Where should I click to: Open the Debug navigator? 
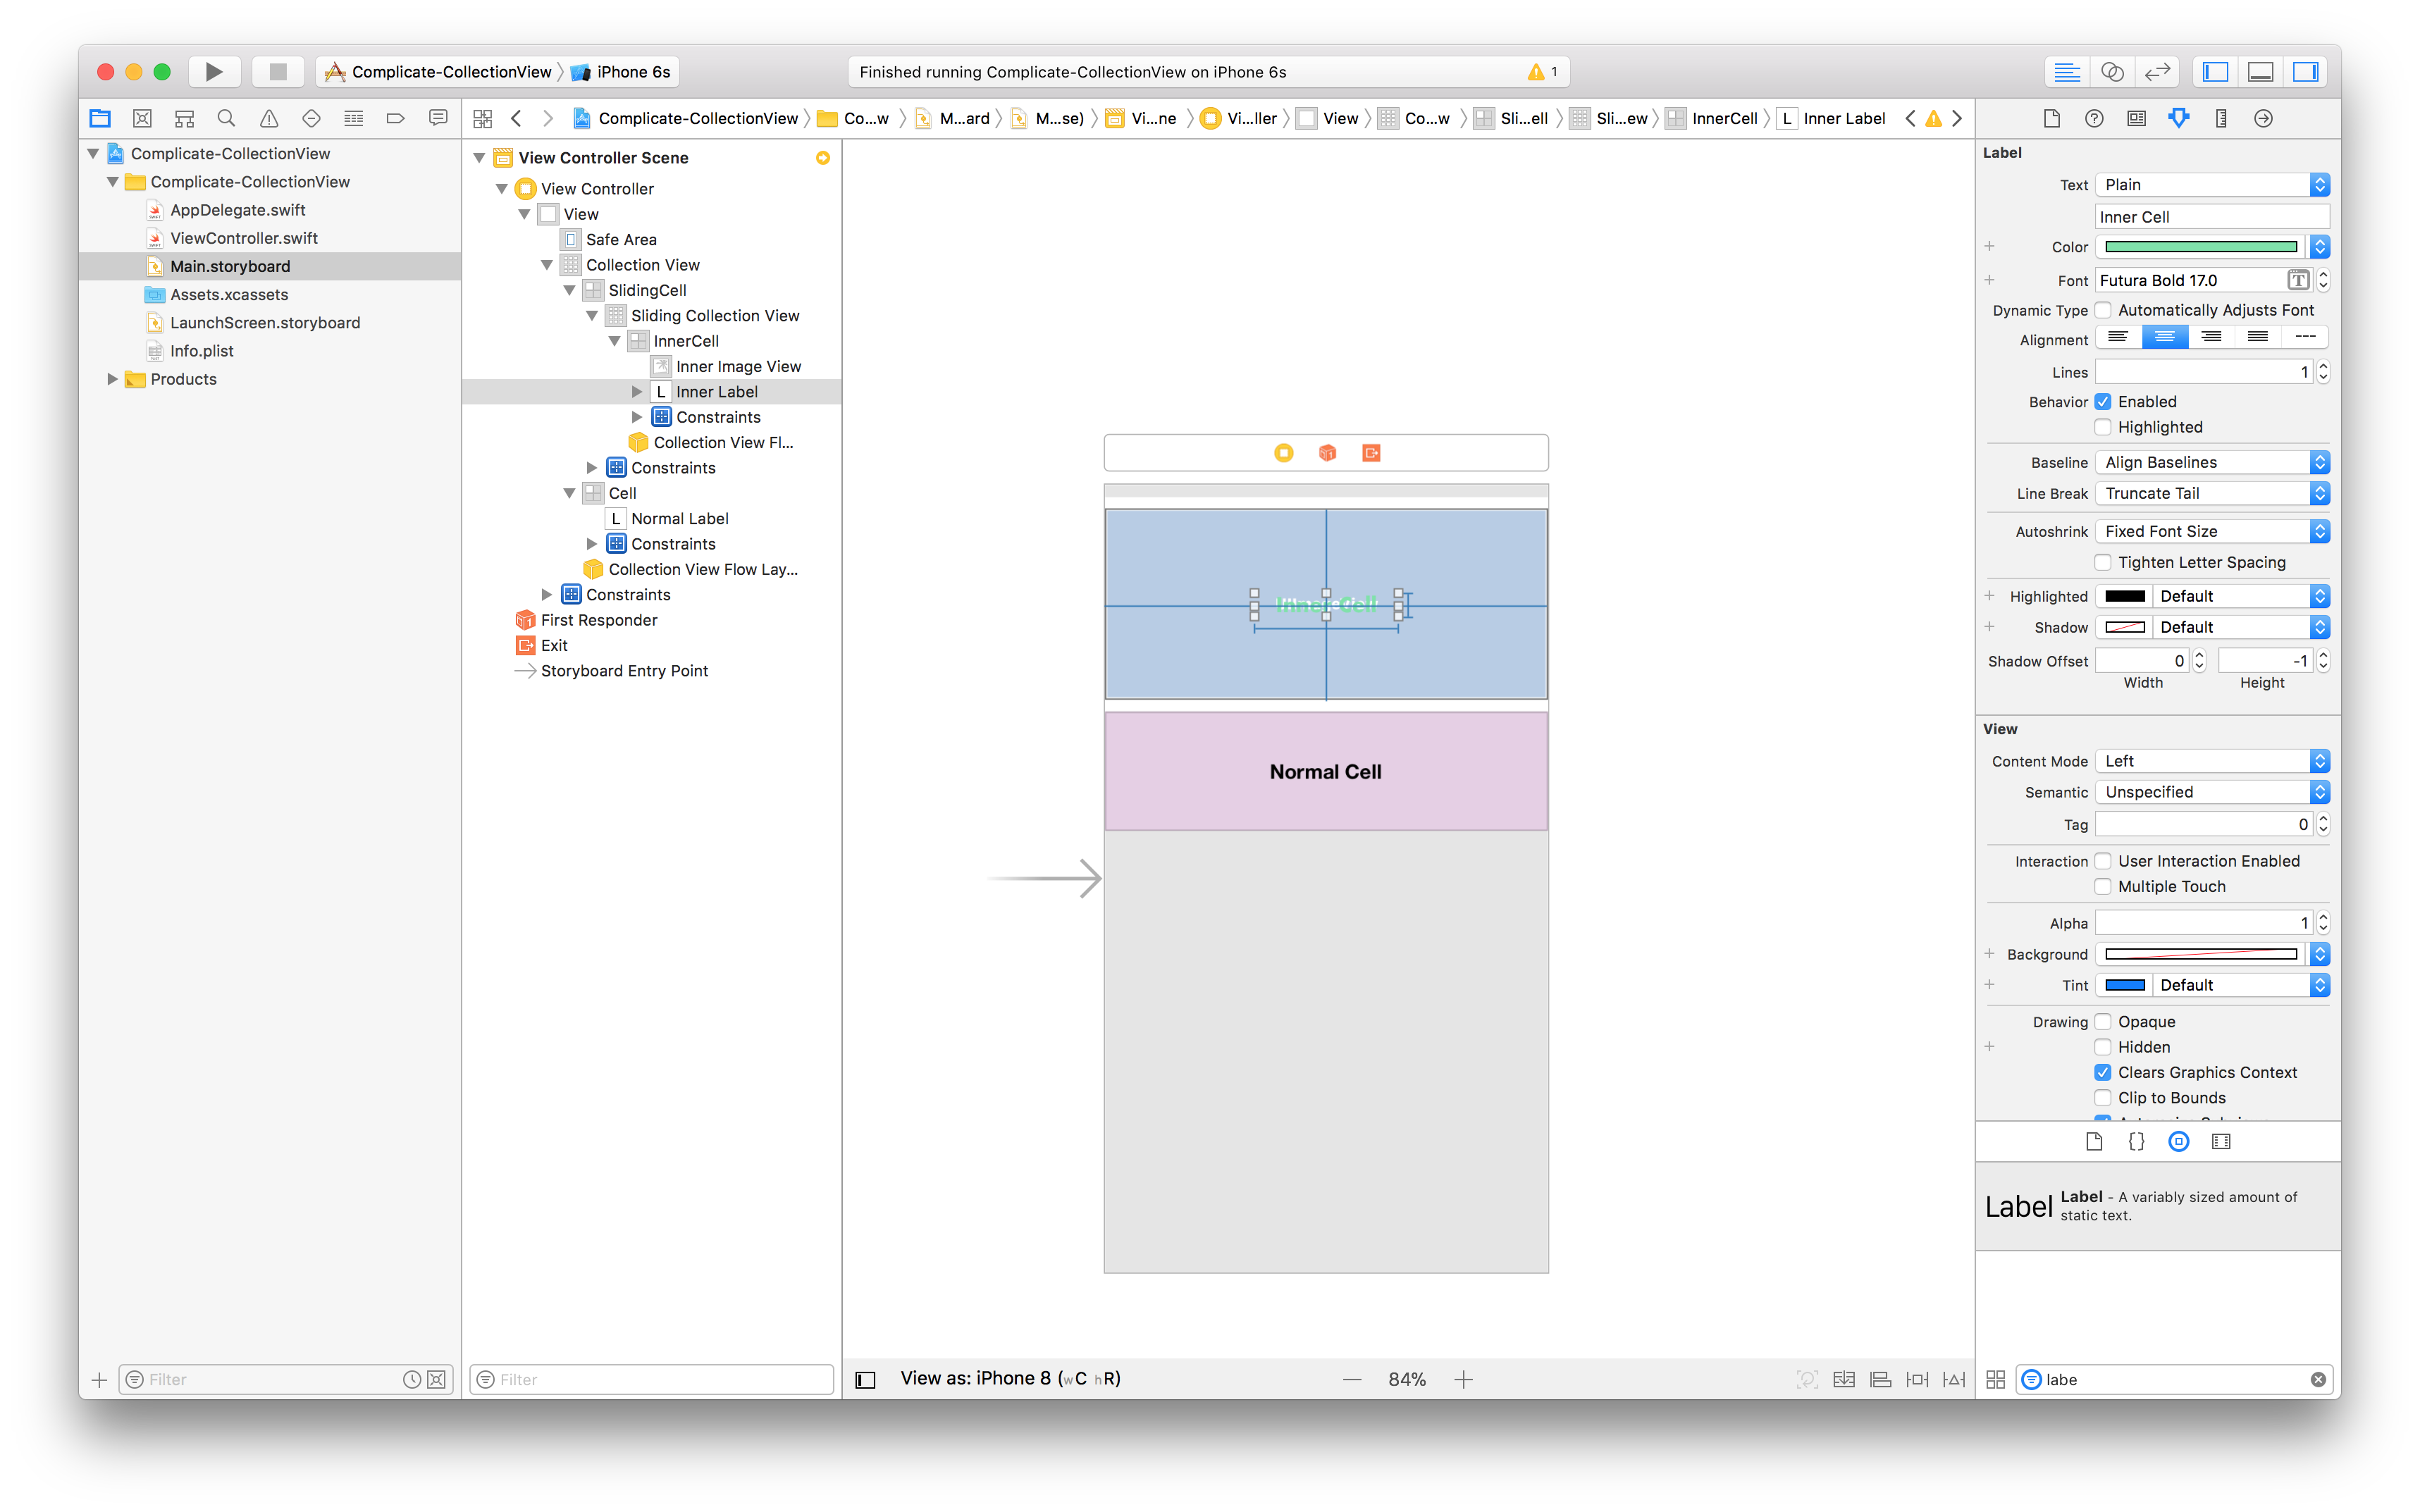click(x=353, y=118)
